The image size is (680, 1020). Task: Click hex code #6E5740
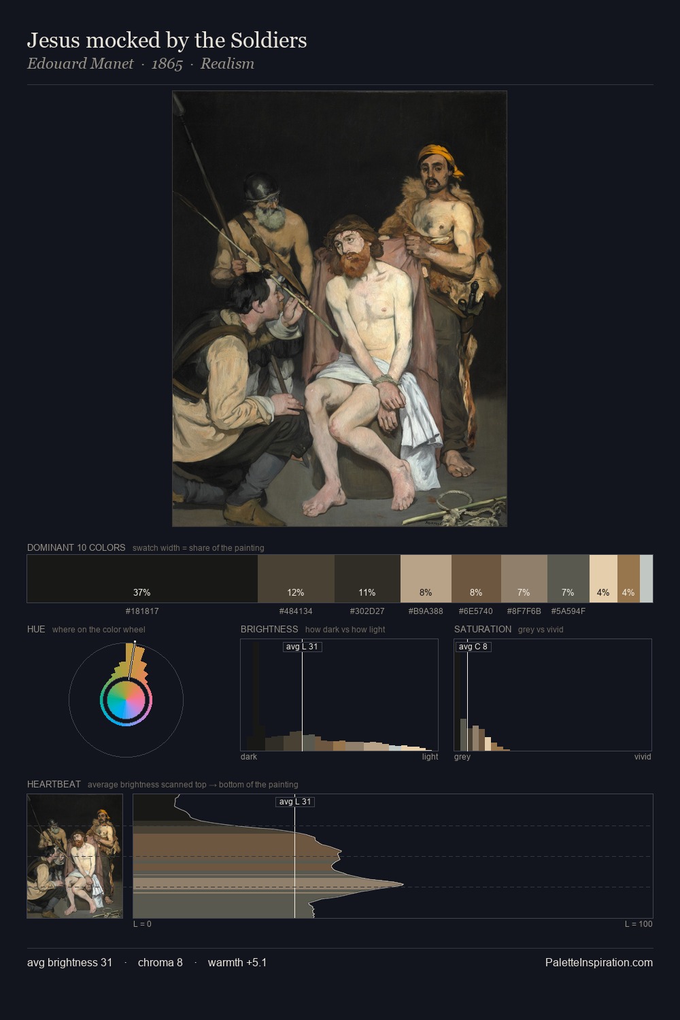pos(476,611)
